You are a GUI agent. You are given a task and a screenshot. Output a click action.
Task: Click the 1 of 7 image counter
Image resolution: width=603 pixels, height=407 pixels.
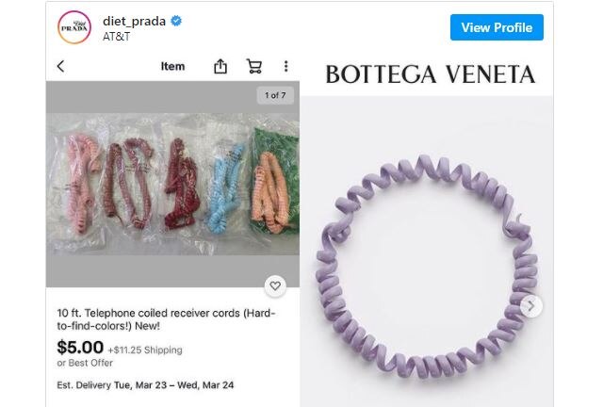[275, 95]
